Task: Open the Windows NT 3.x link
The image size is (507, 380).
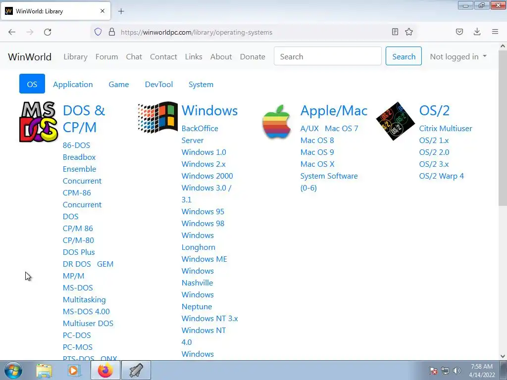Action: pyautogui.click(x=209, y=319)
